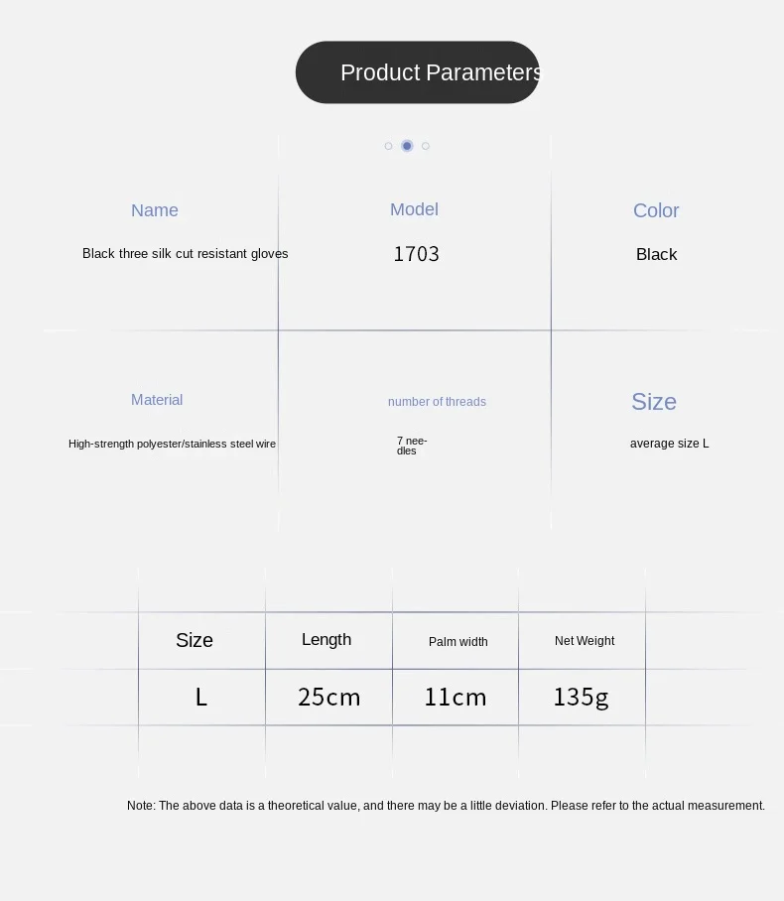
Task: Click the 'average size L' value
Action: click(670, 444)
